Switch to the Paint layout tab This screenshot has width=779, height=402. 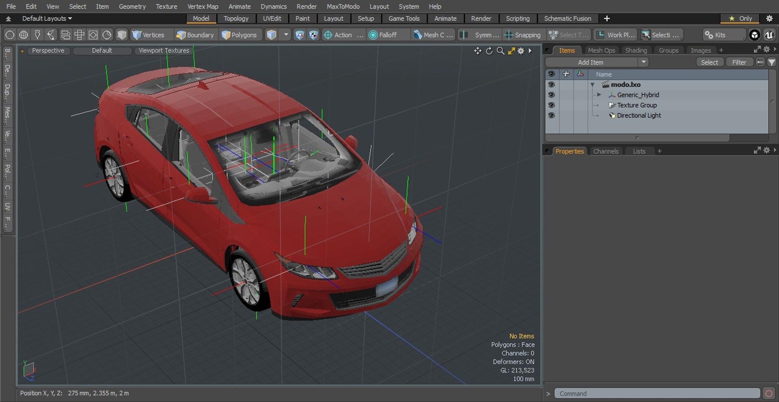click(302, 18)
